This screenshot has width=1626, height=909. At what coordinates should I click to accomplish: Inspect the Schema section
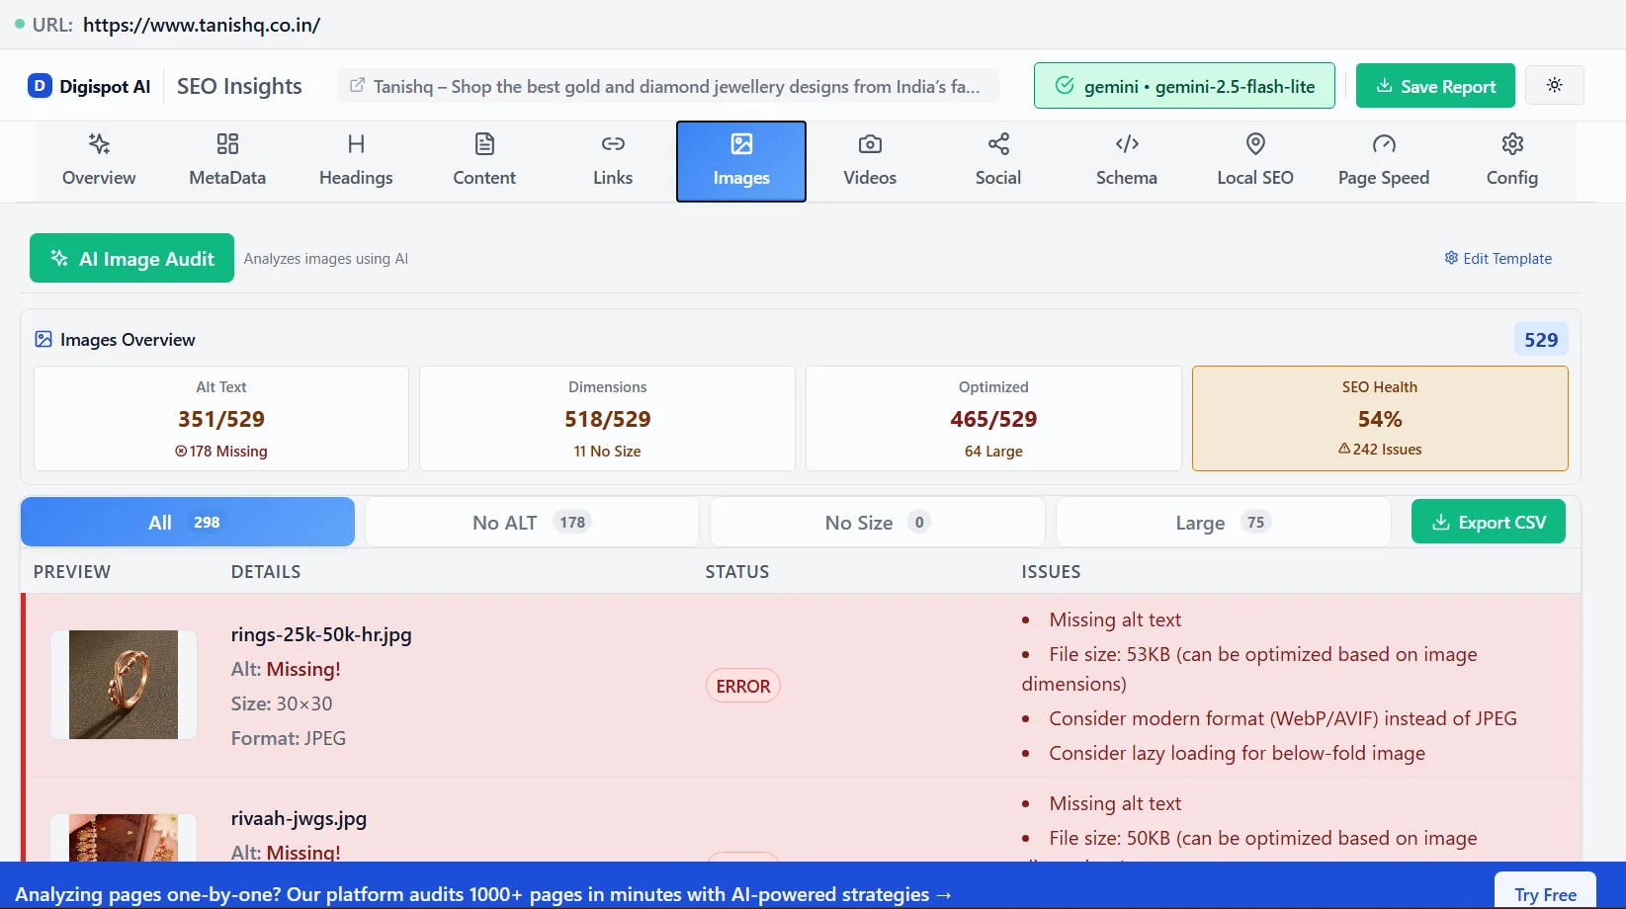1126,160
